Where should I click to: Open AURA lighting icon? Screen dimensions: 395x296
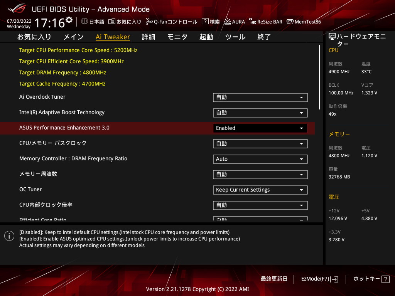tap(228, 22)
